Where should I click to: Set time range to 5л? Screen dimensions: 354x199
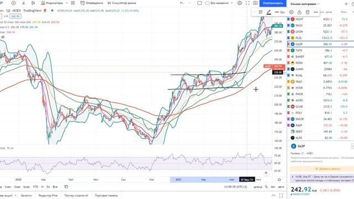coord(48,187)
